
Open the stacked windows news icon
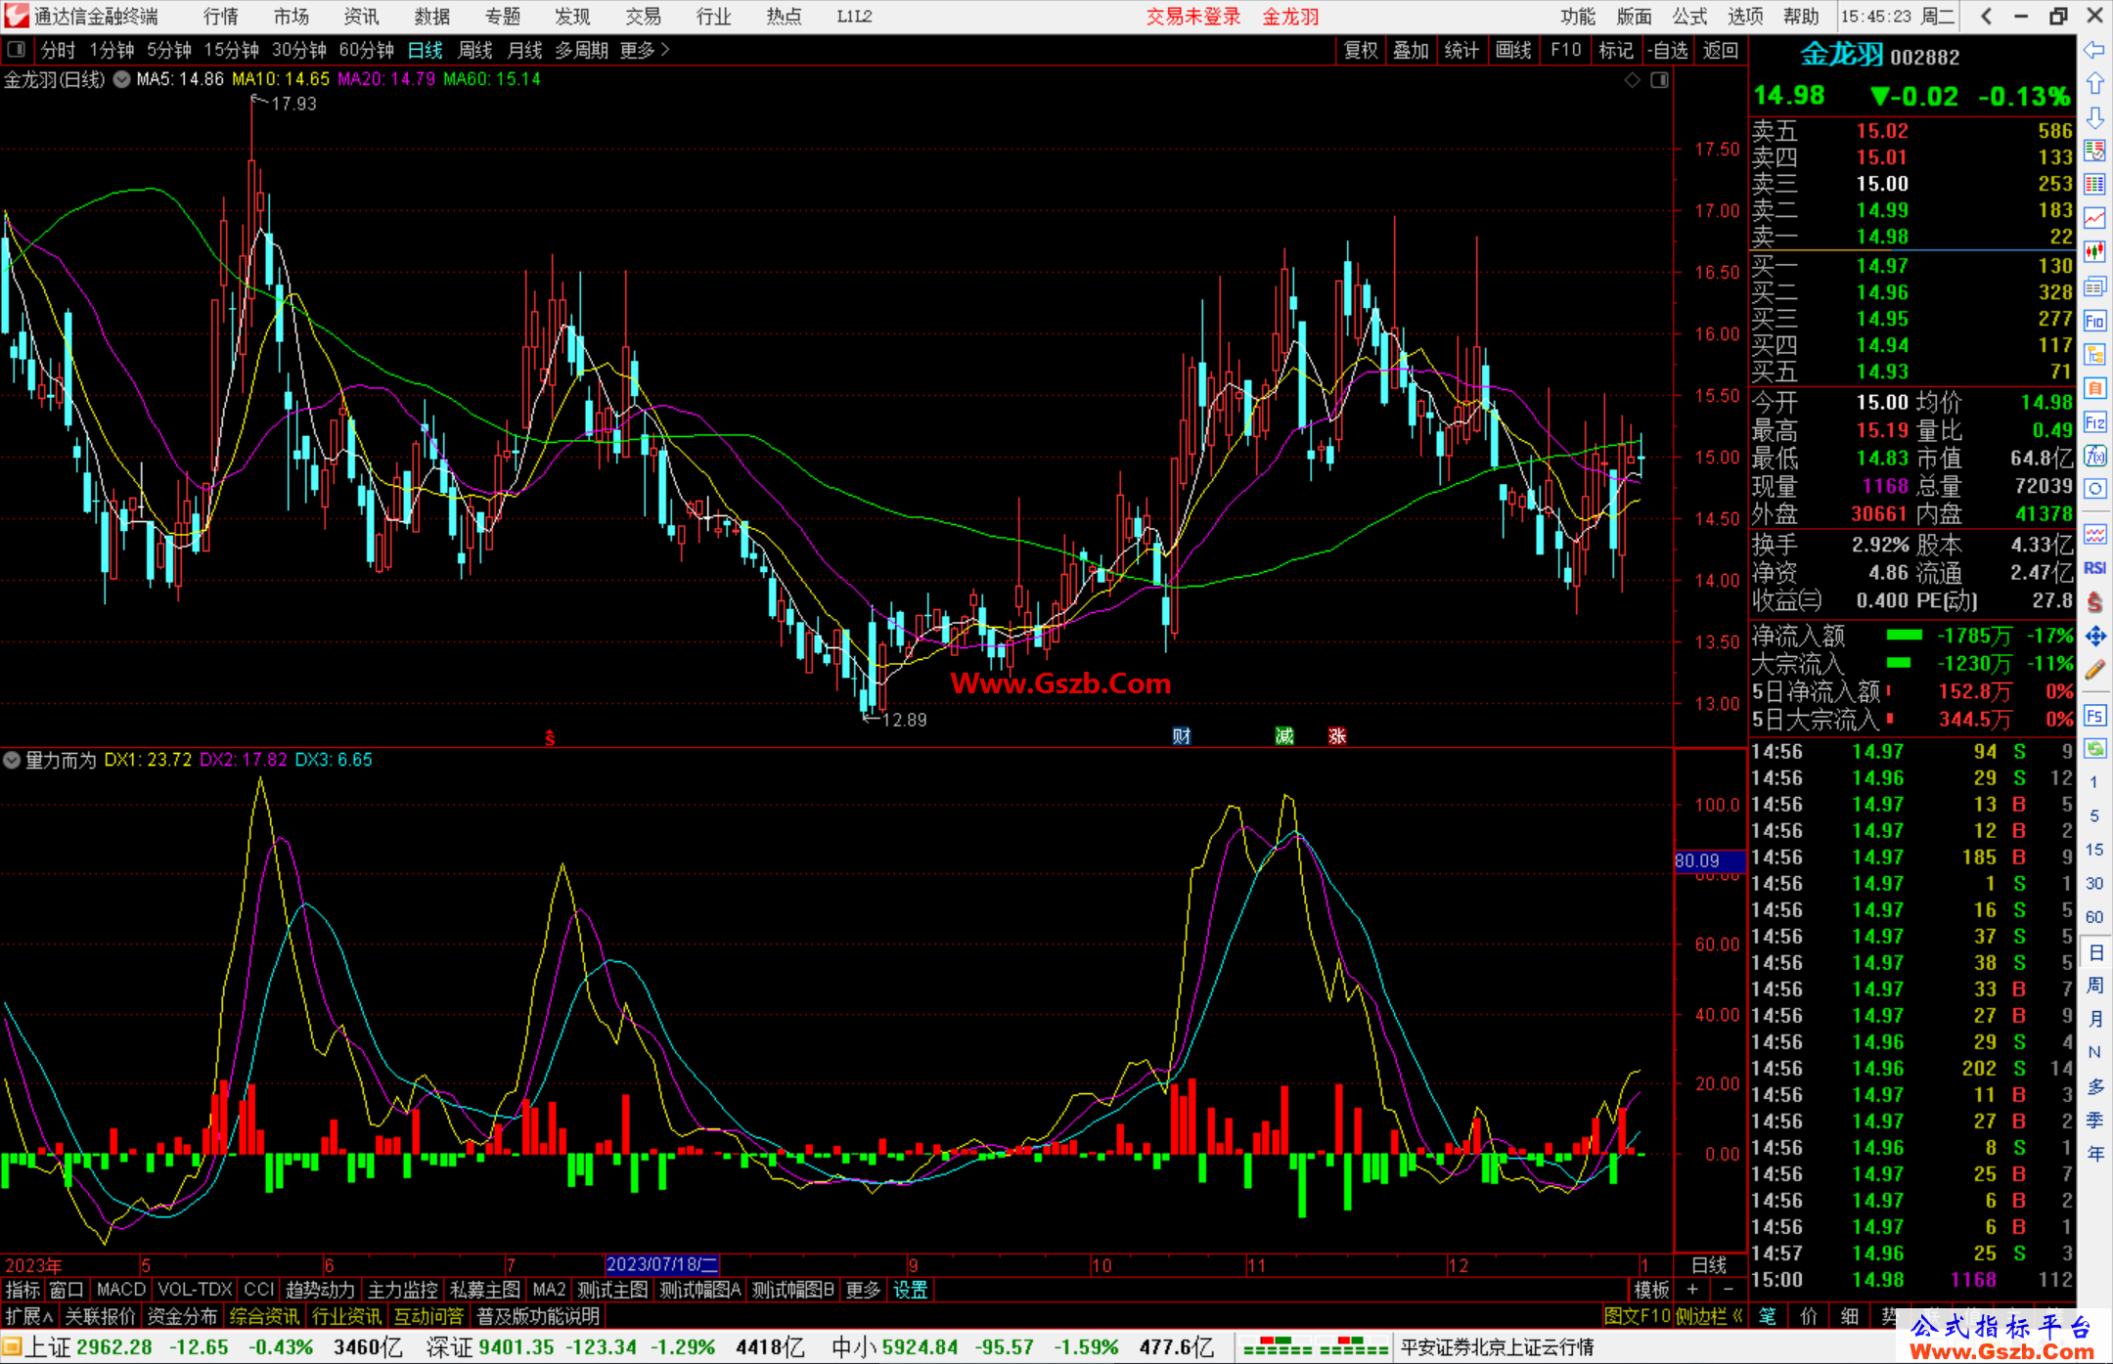(x=2094, y=286)
